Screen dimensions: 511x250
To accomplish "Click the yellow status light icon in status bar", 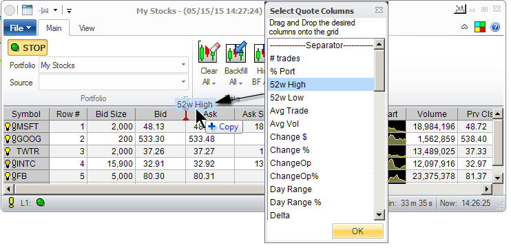I will pos(12,202).
